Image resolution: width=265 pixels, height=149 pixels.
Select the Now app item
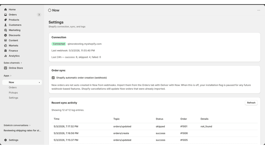pos(22,82)
